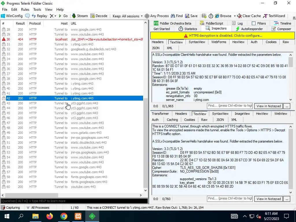Screen dimensions: 296x222
Task: Open the Filters tab
Action: [259, 23]
